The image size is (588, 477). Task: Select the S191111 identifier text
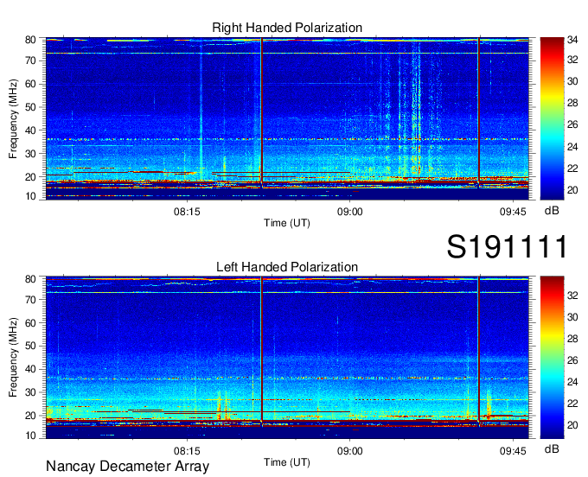point(507,246)
